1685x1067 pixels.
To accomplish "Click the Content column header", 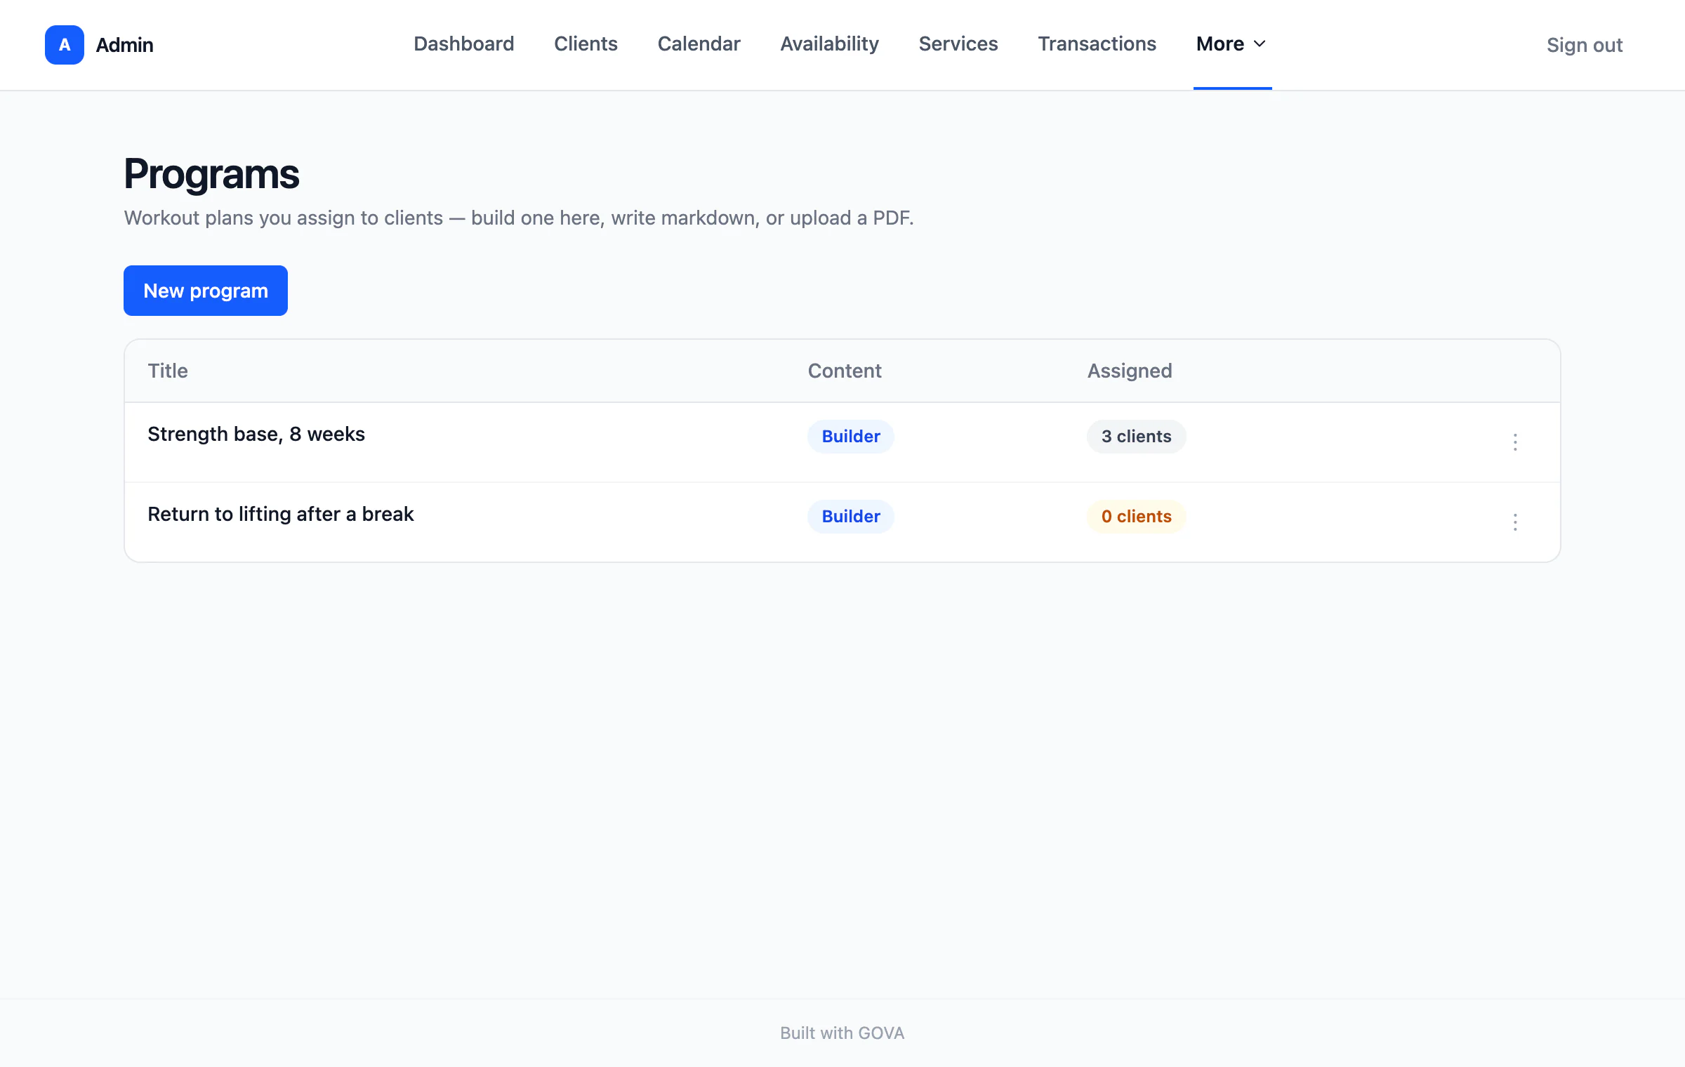I will (x=845, y=371).
